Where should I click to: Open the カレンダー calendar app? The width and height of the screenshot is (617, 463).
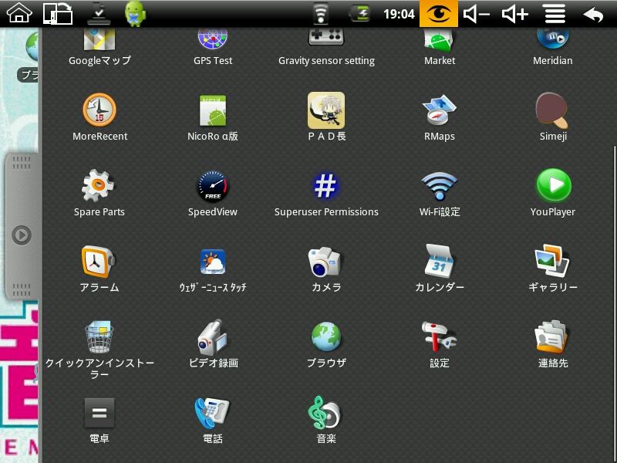click(440, 269)
